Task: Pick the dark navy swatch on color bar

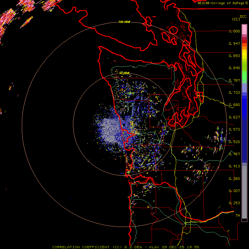Action: tap(244, 140)
